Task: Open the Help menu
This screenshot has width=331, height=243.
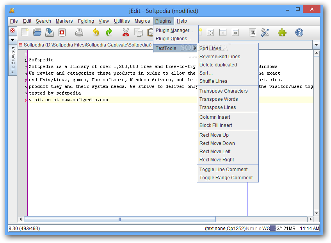Action: [182, 21]
